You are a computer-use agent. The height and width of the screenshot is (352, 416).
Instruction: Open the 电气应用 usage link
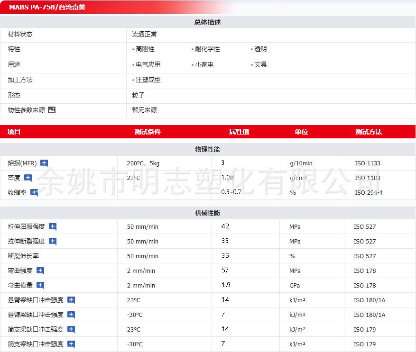[x=148, y=64]
